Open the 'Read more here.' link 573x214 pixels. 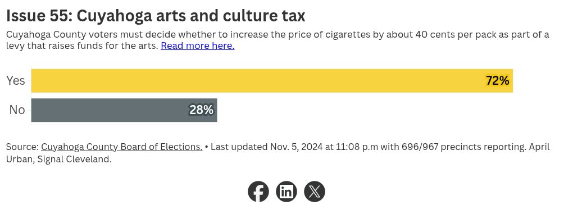[197, 45]
